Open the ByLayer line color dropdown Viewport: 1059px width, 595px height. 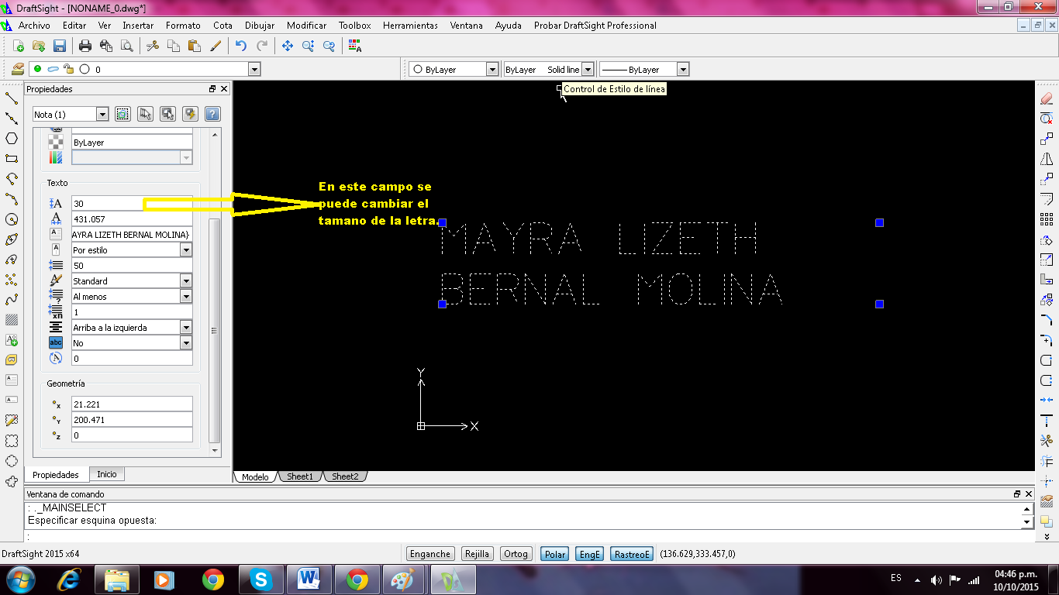(x=492, y=70)
